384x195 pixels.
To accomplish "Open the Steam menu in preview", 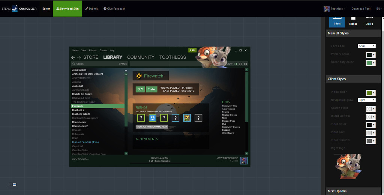I will click(75, 50).
